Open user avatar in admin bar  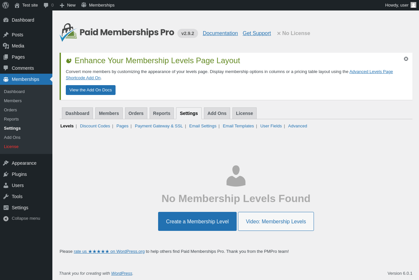[413, 5]
